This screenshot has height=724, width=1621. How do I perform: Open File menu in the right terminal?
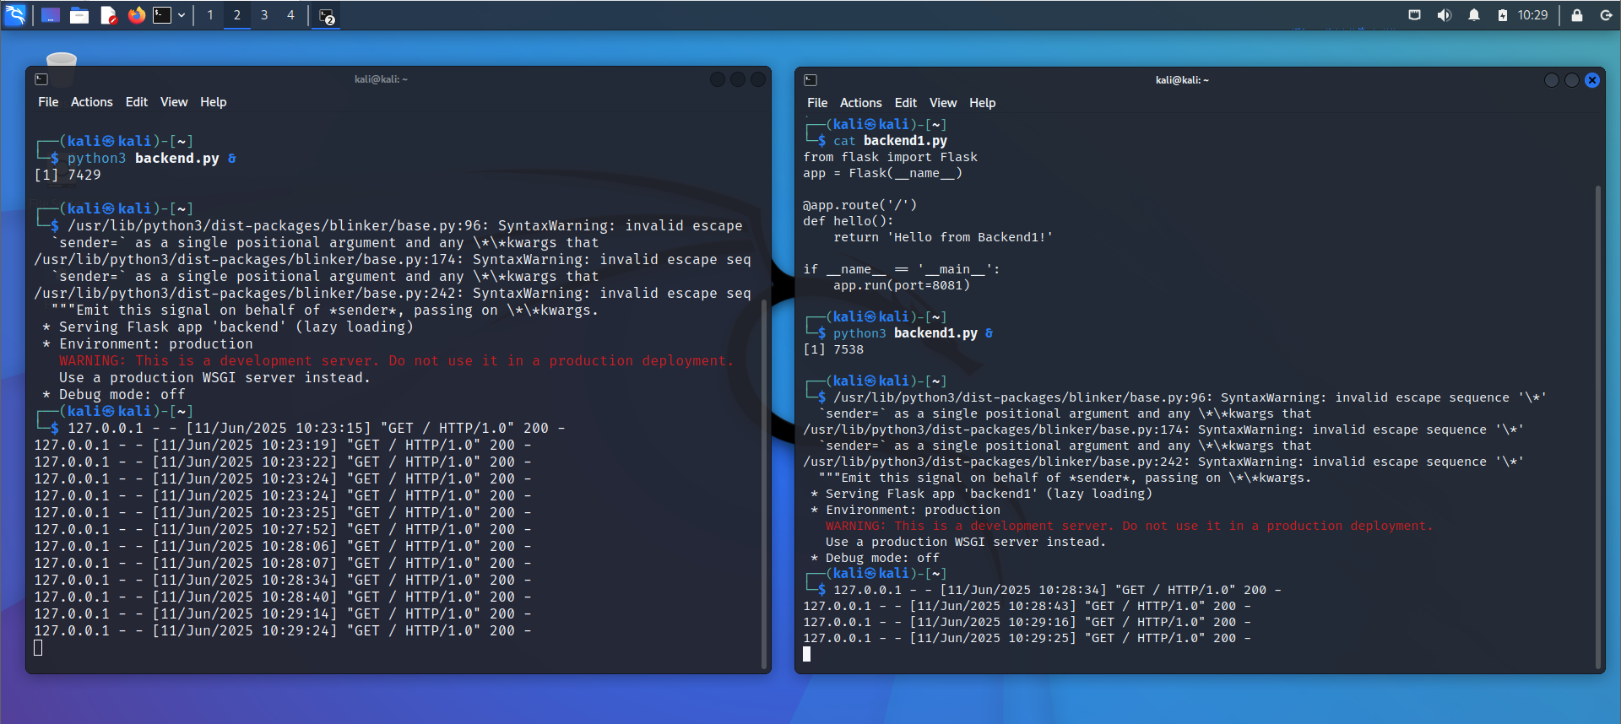pyautogui.click(x=817, y=103)
